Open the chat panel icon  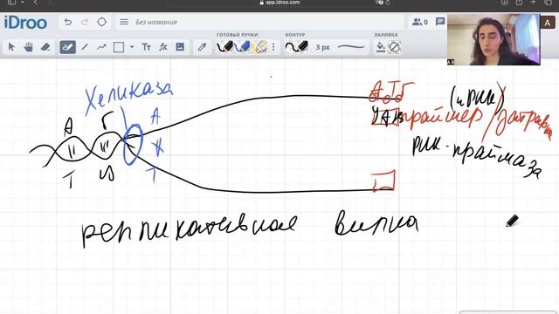(x=440, y=22)
